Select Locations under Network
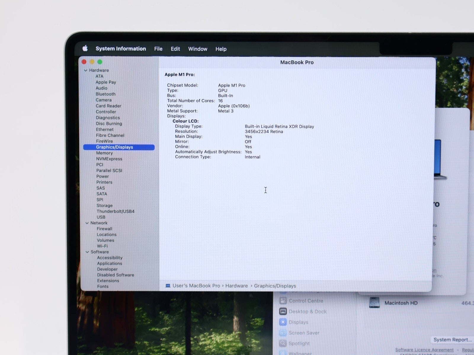 (107, 235)
